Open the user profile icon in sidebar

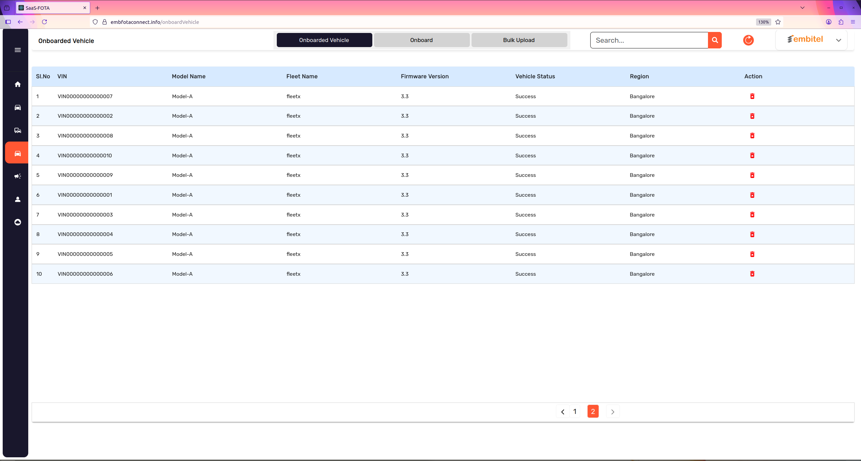coord(18,199)
